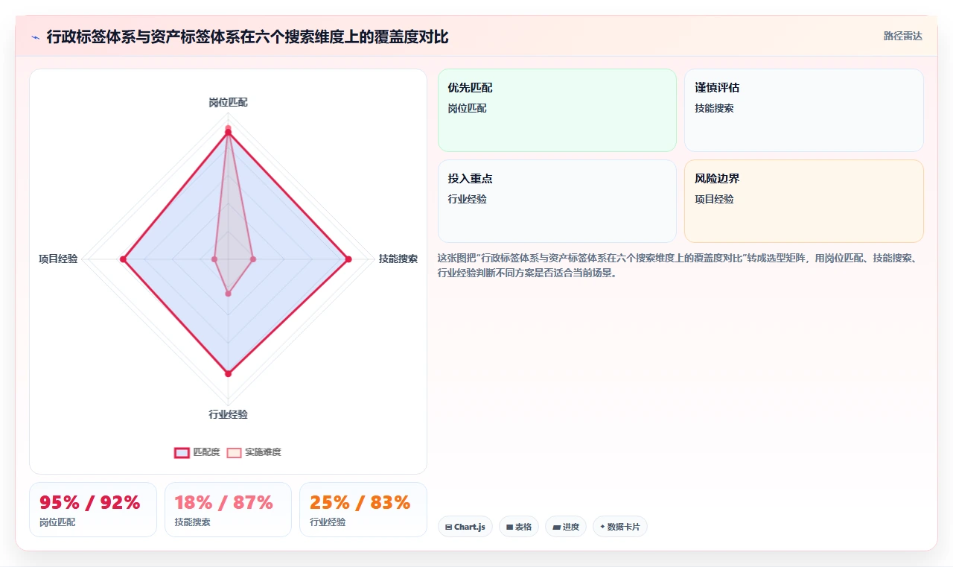Image resolution: width=953 pixels, height=567 pixels.
Task: Click the 18% / 87% 技能搜索 stat card
Action: pos(228,510)
